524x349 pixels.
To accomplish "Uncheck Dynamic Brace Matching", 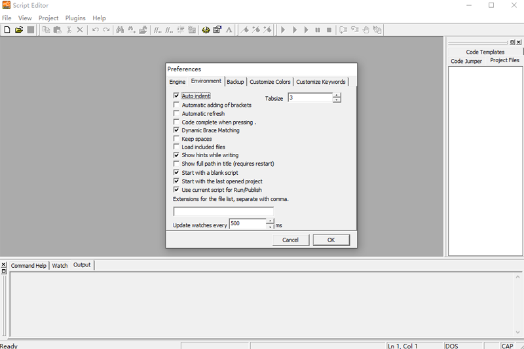I will pyautogui.click(x=176, y=130).
